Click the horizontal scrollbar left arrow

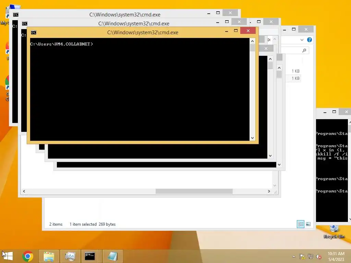(x=24, y=191)
